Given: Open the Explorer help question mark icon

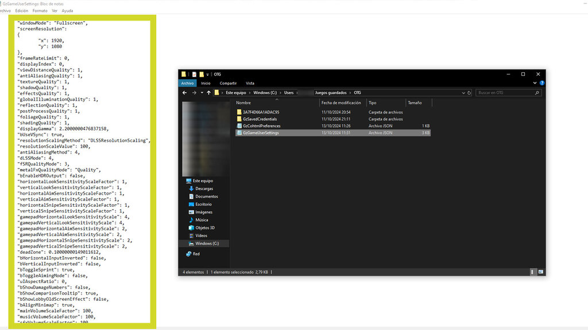Looking at the screenshot, I should point(541,83).
